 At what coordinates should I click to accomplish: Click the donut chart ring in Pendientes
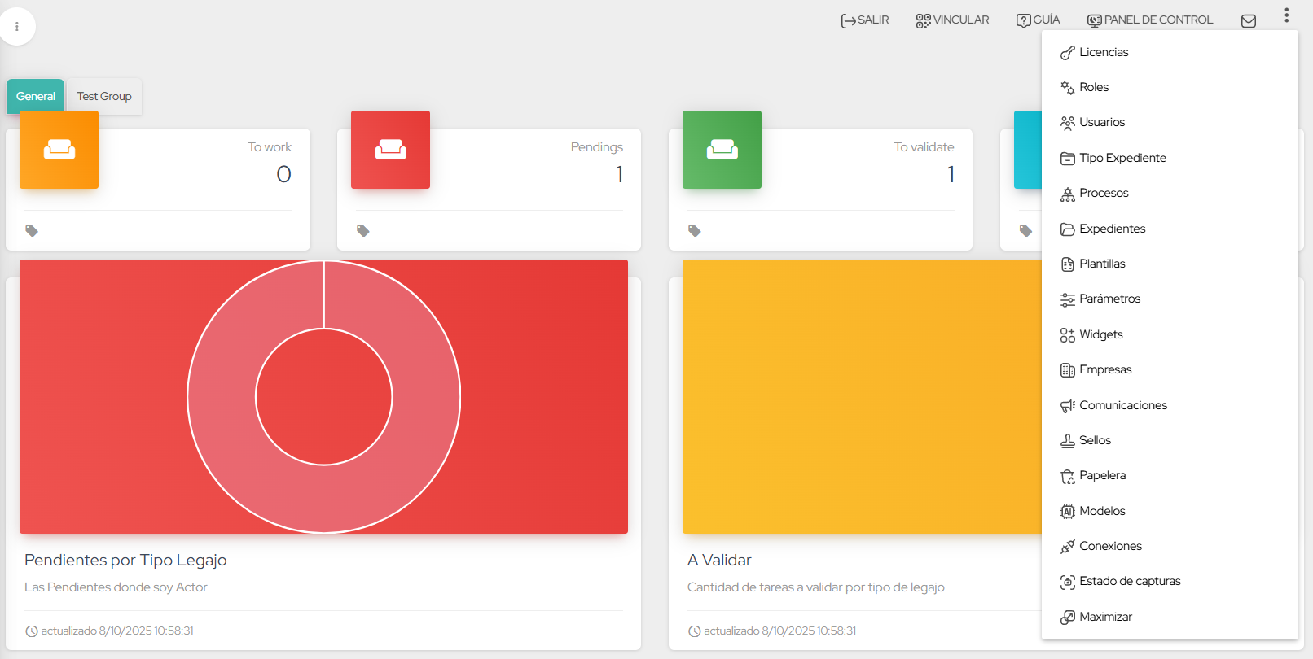point(222,397)
